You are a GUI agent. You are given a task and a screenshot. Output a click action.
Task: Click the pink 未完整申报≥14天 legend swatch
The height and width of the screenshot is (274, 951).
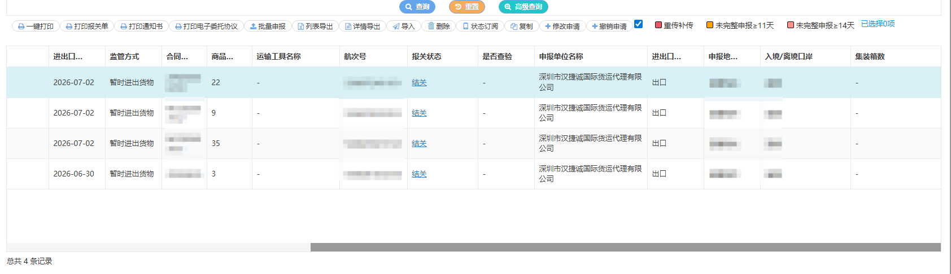(791, 25)
